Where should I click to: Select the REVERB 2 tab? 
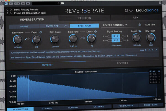click(x=122, y=63)
